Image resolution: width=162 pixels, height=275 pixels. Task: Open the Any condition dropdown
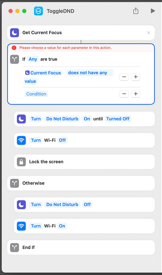tap(33, 59)
